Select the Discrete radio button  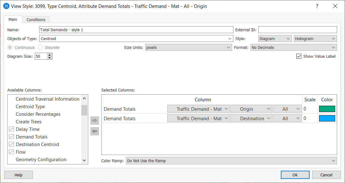40,48
